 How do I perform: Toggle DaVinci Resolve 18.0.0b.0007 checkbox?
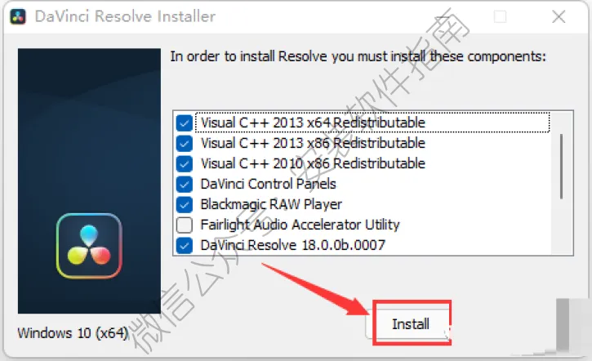click(x=185, y=246)
